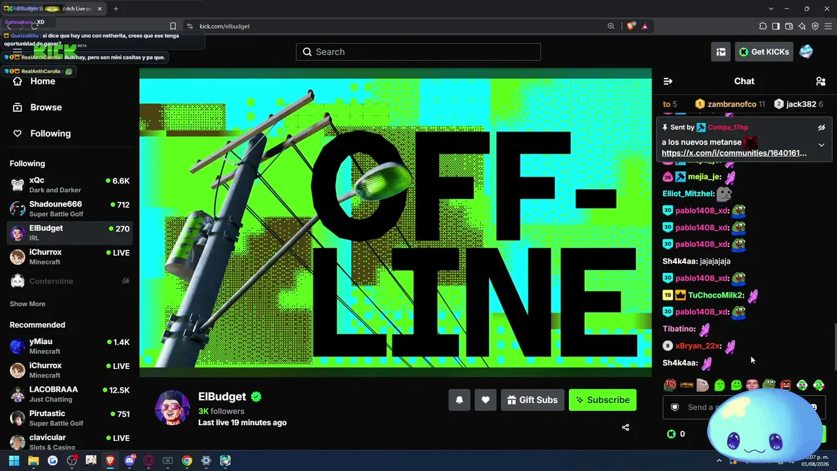Open Pirutastic in Recommended channels
The image size is (837, 471).
tap(69, 418)
